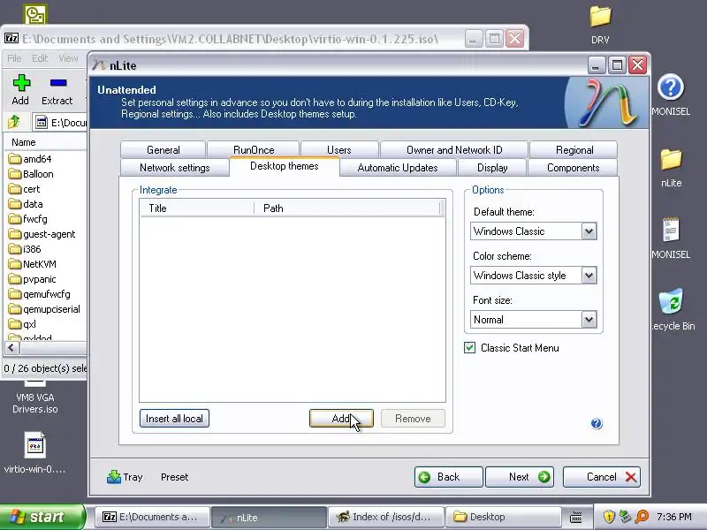Open the Windows start button

42,517
